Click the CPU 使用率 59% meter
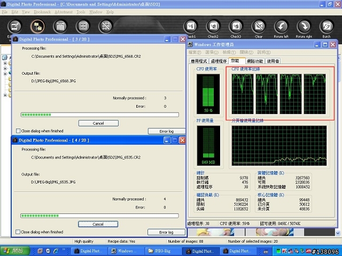This screenshot has width=342, height=256. tap(208, 94)
